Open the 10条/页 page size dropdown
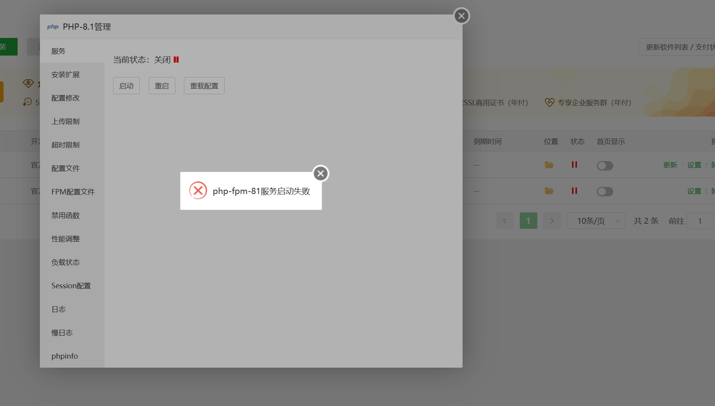The width and height of the screenshot is (715, 406). coord(596,221)
